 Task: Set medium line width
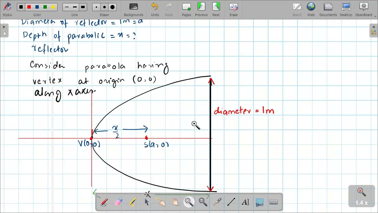coord(75,7)
